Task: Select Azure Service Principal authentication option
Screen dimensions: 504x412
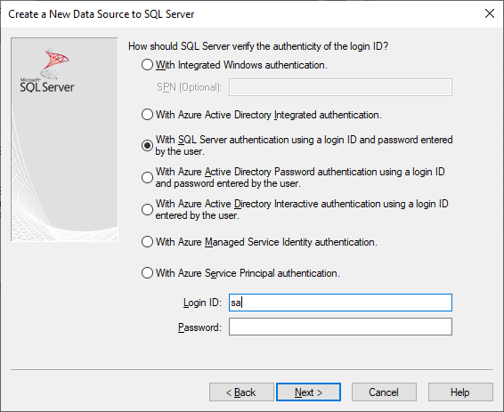Action: [x=147, y=273]
